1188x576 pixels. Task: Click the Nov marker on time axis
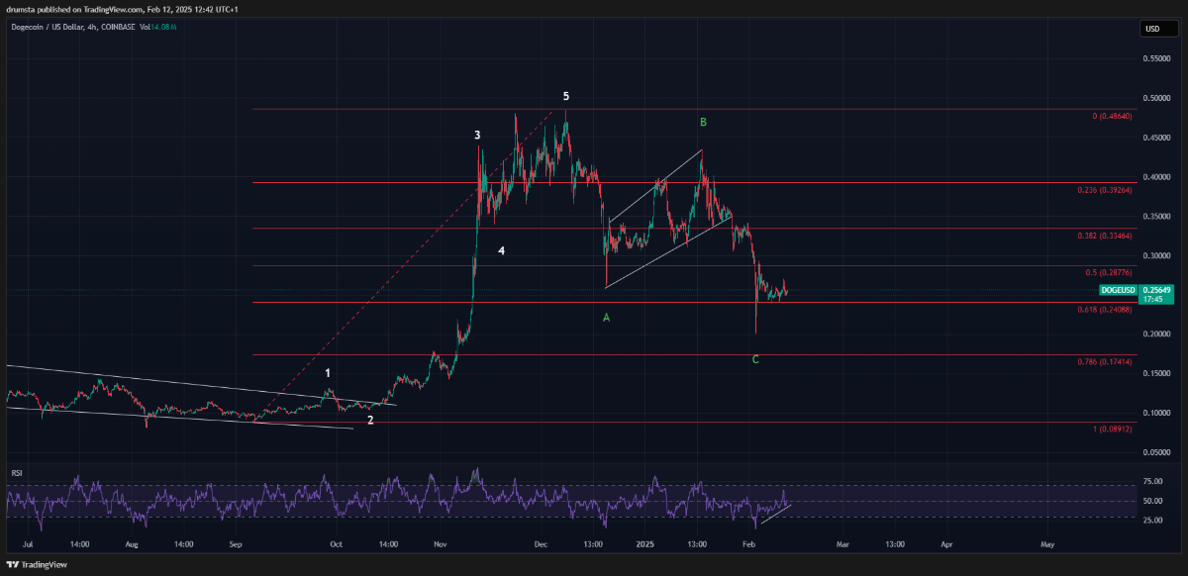pos(438,544)
